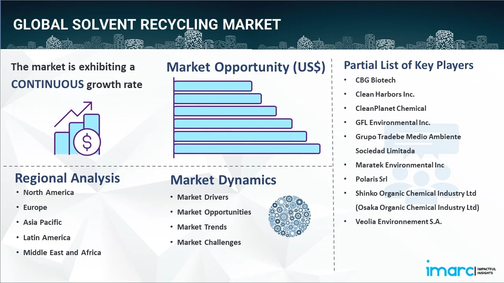The image size is (504, 283).
Task: Select CBG Biotech from key players
Action: pyautogui.click(x=375, y=80)
